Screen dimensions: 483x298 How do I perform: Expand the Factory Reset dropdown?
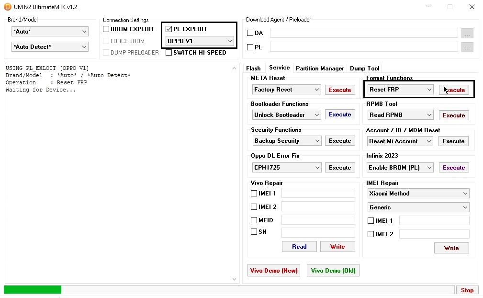[286, 90]
